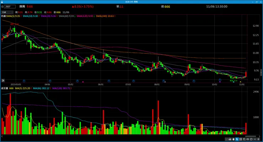Screen dimensions: 263x142
Task: Click price axis label 12.90
Action: [256, 26]
